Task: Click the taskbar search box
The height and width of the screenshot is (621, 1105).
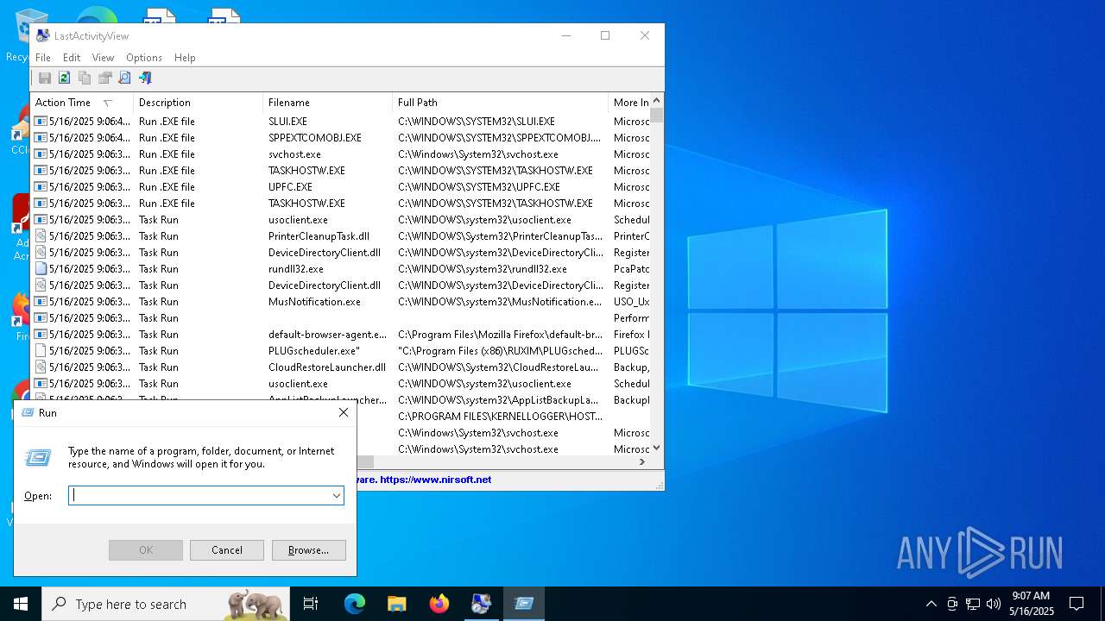Action: (166, 604)
